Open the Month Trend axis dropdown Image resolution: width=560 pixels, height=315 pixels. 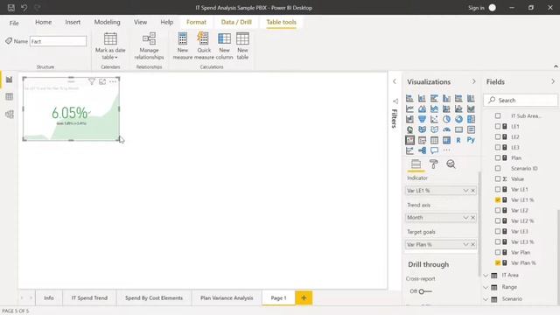465,218
